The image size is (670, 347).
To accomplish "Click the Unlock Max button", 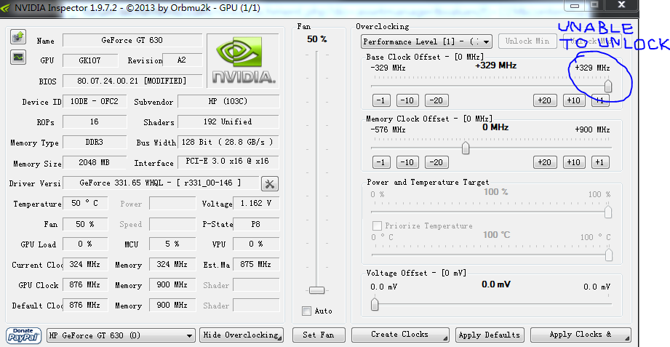I will (591, 41).
